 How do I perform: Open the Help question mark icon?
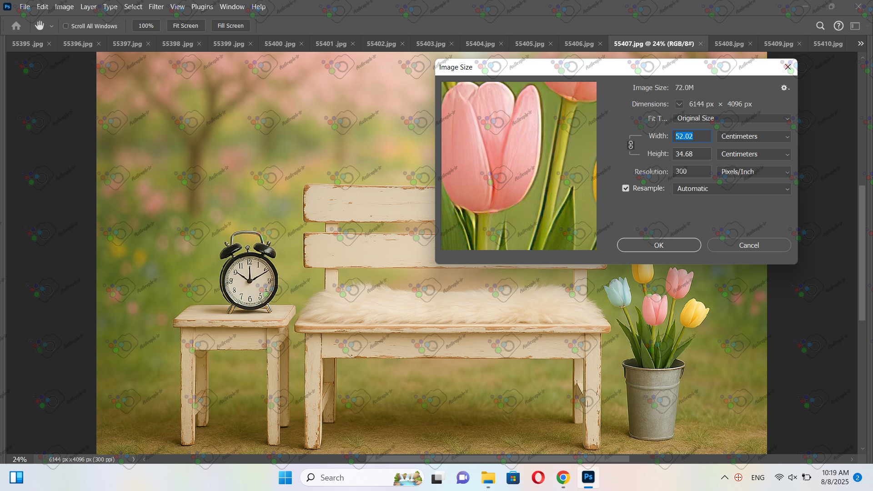coord(838,26)
